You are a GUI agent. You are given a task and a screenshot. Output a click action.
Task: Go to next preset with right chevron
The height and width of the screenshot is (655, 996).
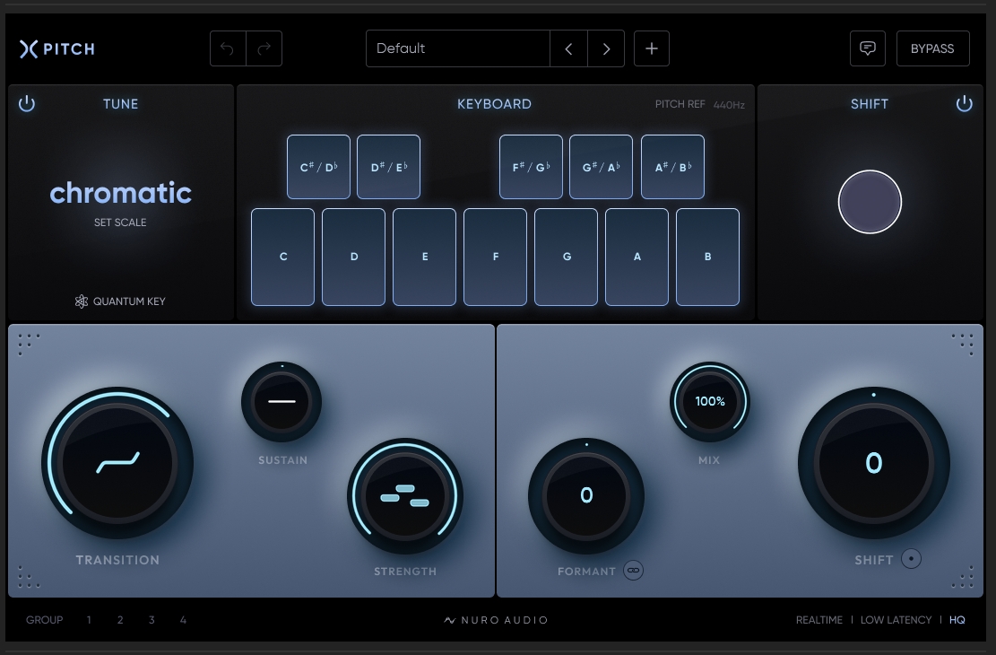point(606,49)
